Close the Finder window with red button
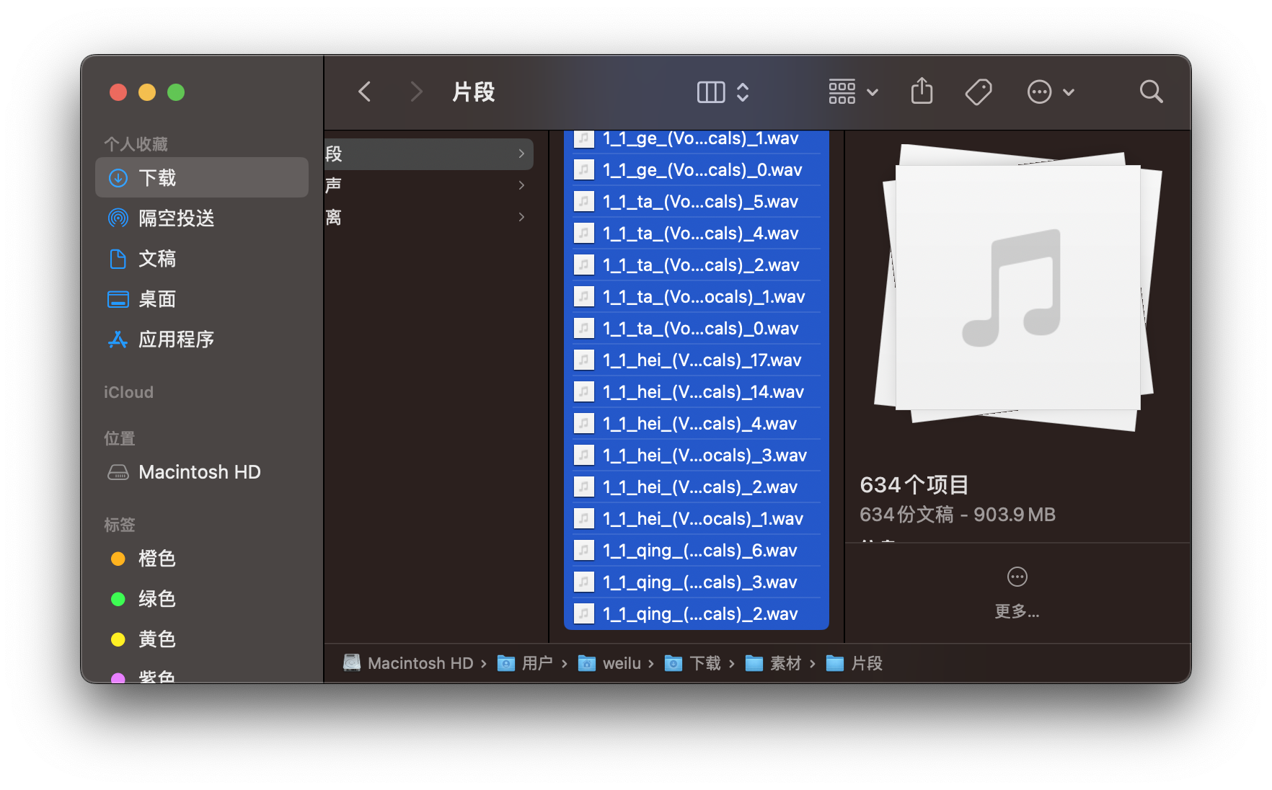Image resolution: width=1272 pixels, height=790 pixels. pyautogui.click(x=118, y=92)
